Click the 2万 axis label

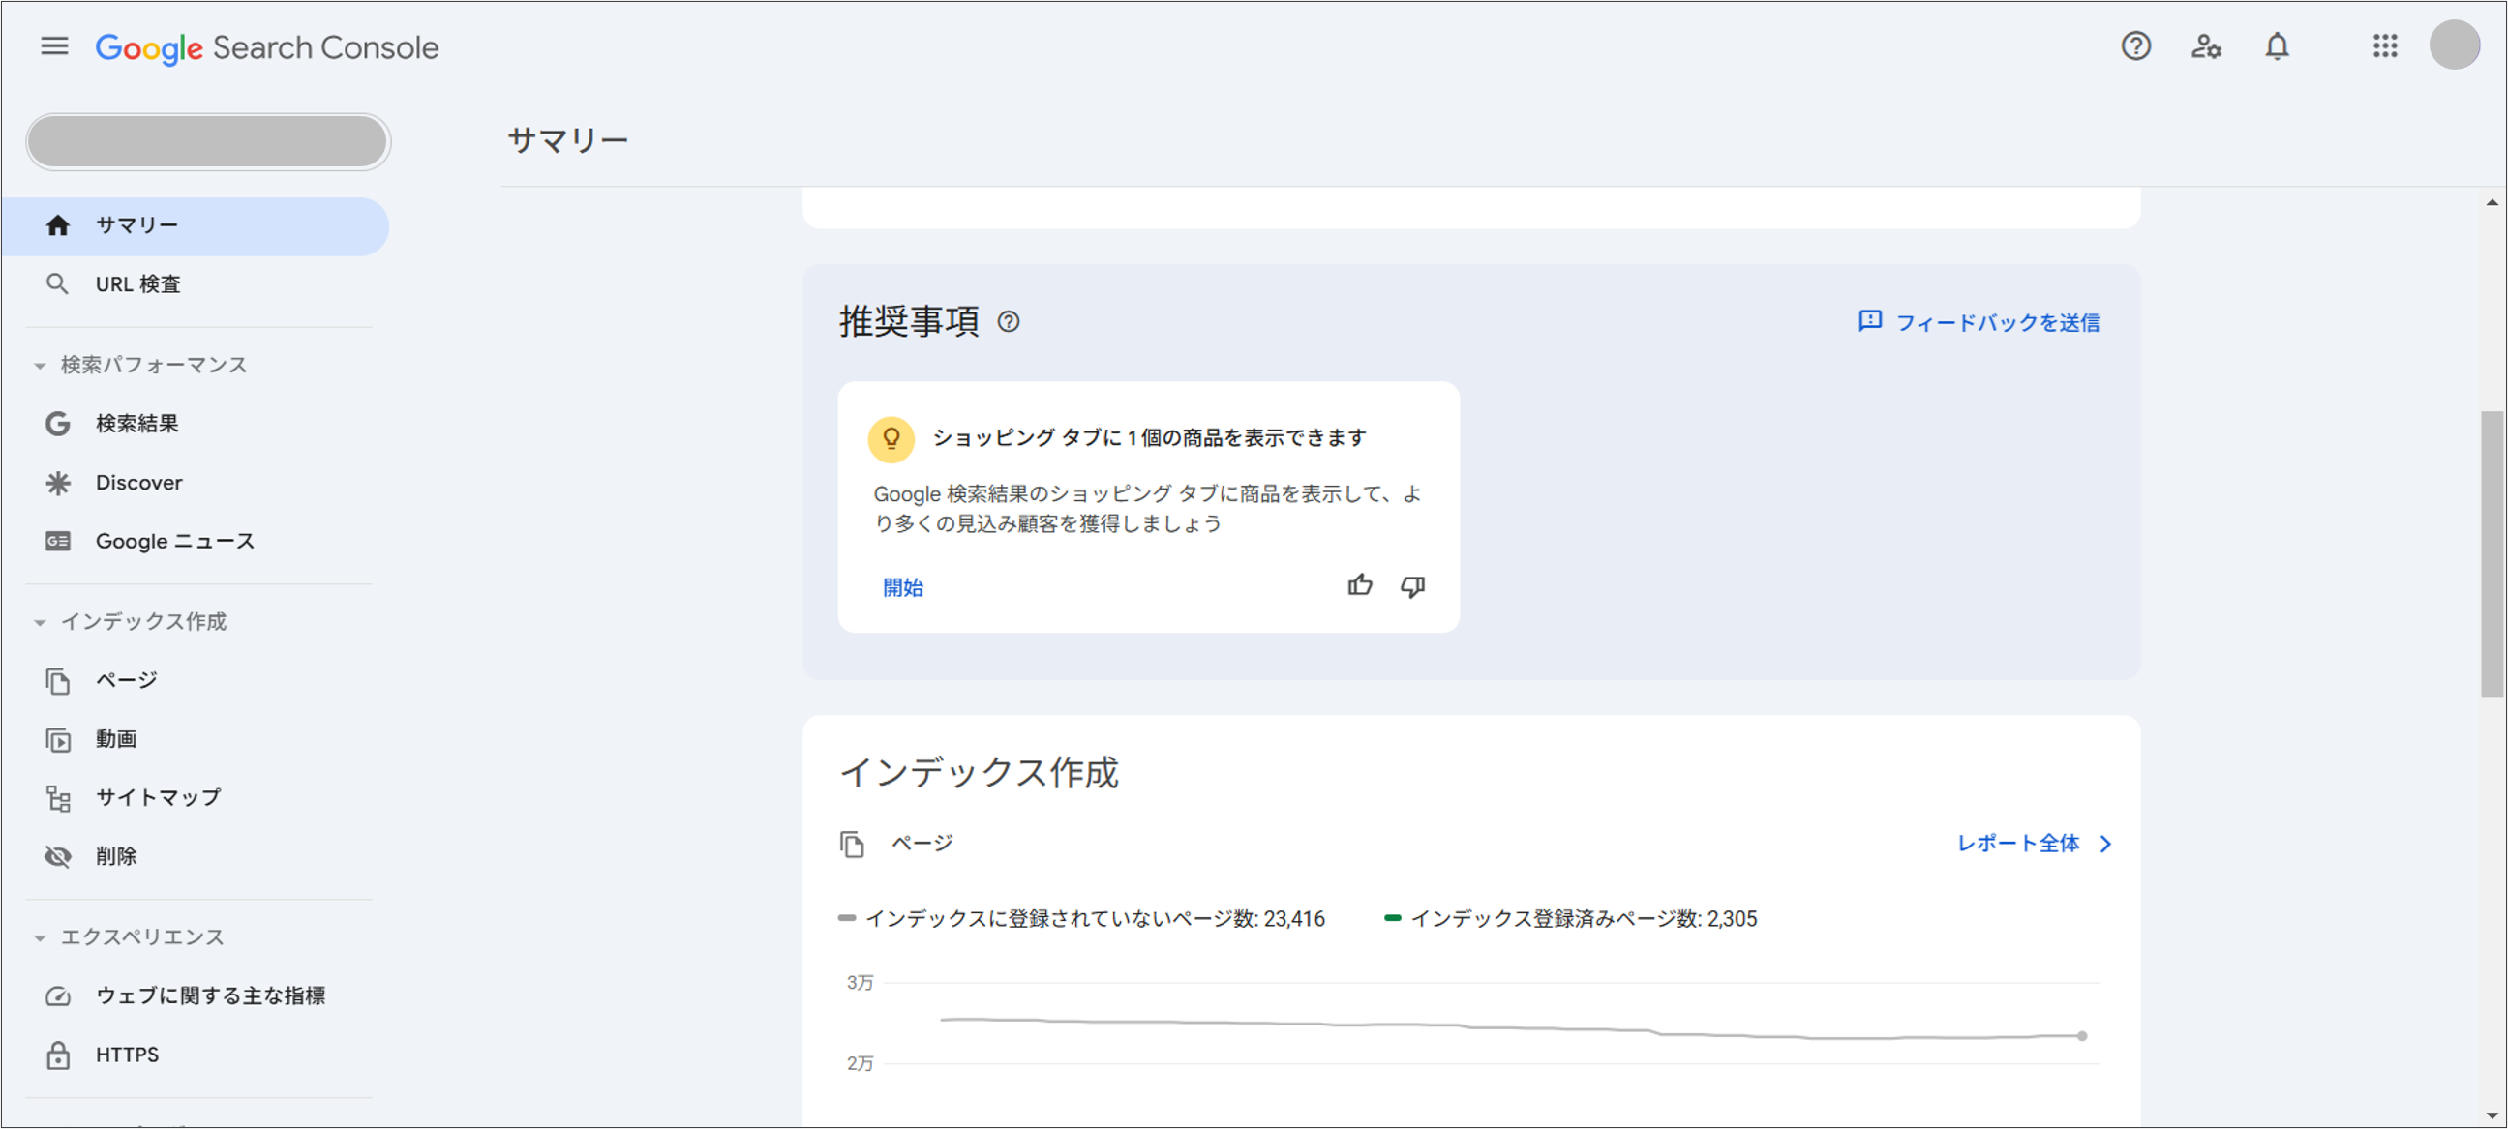pyautogui.click(x=860, y=1064)
